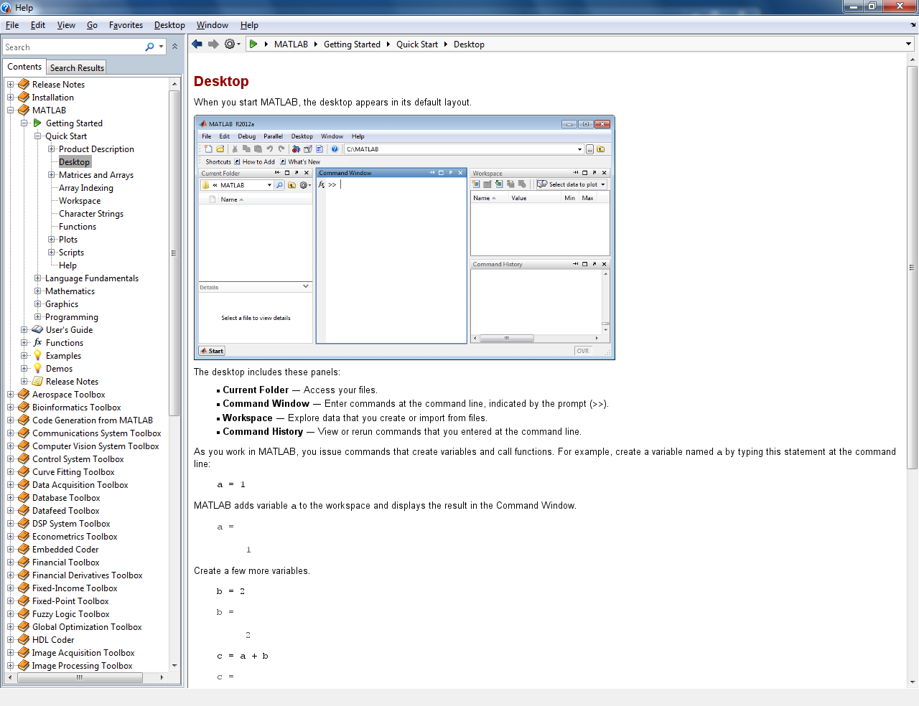Click the Image Acquisition Toolbox book icon
The width and height of the screenshot is (919, 706).
(x=24, y=652)
